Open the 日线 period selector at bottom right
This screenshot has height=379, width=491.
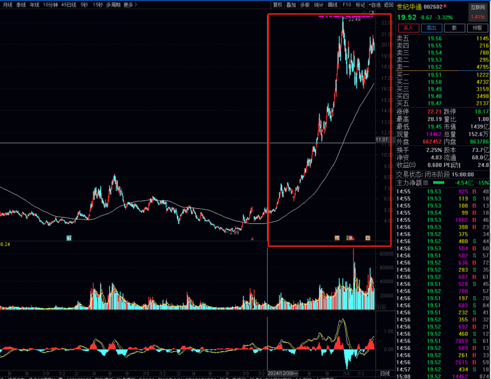point(385,373)
